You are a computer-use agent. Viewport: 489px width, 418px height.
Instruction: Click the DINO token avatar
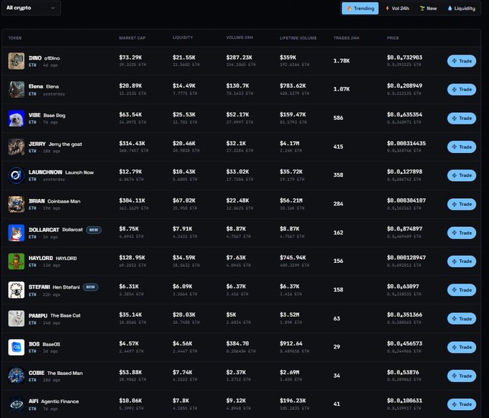(17, 61)
